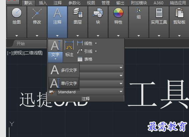Open the 线性 dropdown arrow
189x137 pixels.
pos(96,43)
